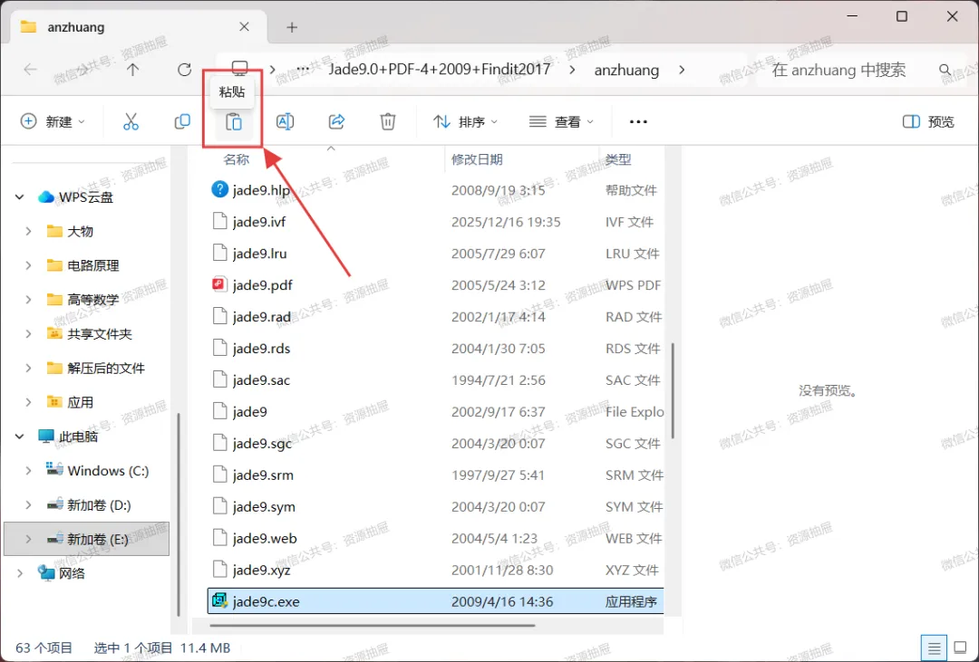Navigate back with the back arrow

pyautogui.click(x=30, y=70)
